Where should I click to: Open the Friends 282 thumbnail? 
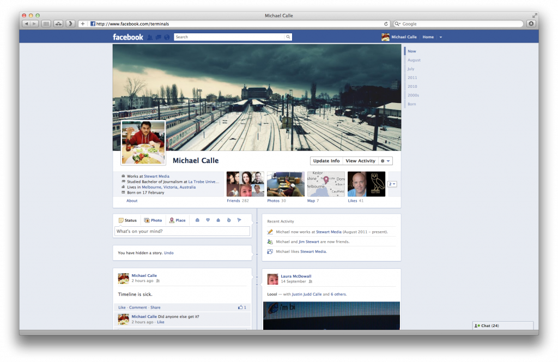coord(245,184)
